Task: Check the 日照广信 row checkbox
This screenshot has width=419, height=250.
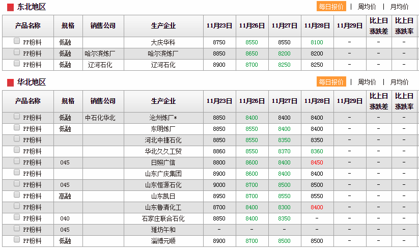Action: coord(17,161)
